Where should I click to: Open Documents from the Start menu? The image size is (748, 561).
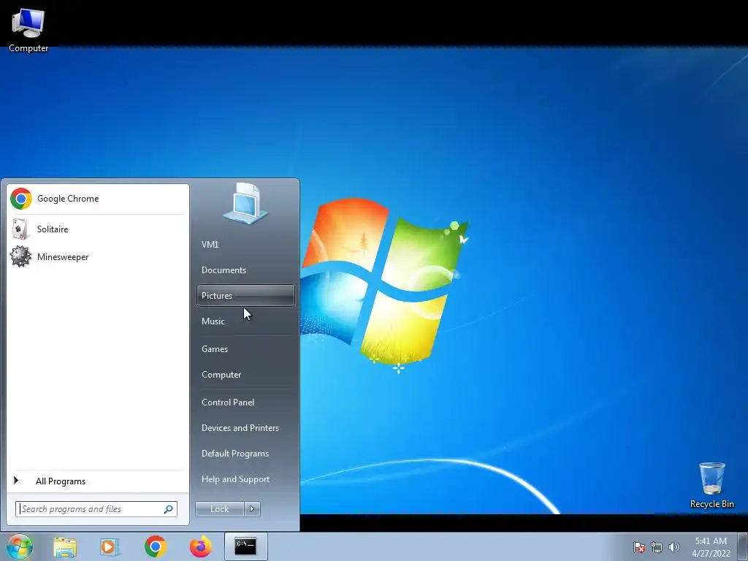[x=245, y=270]
